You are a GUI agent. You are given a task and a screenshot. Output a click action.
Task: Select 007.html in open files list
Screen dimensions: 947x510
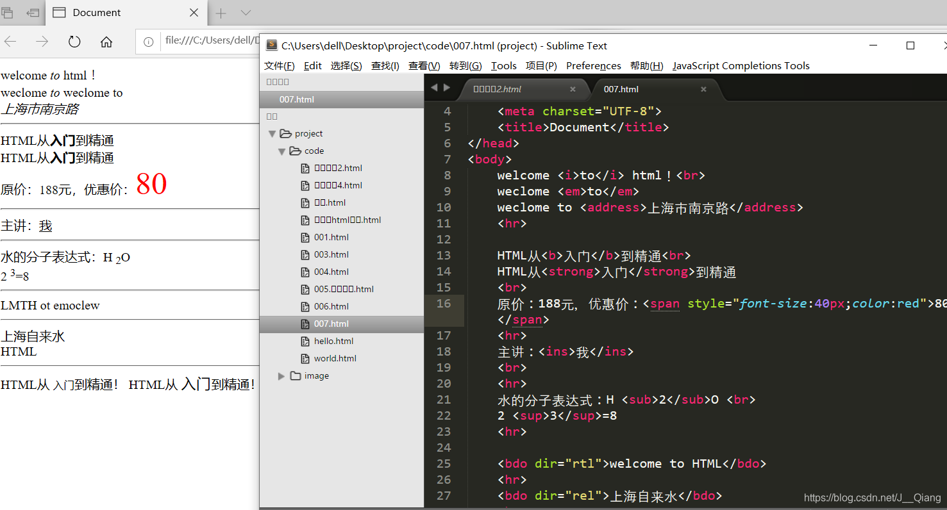coord(342,99)
